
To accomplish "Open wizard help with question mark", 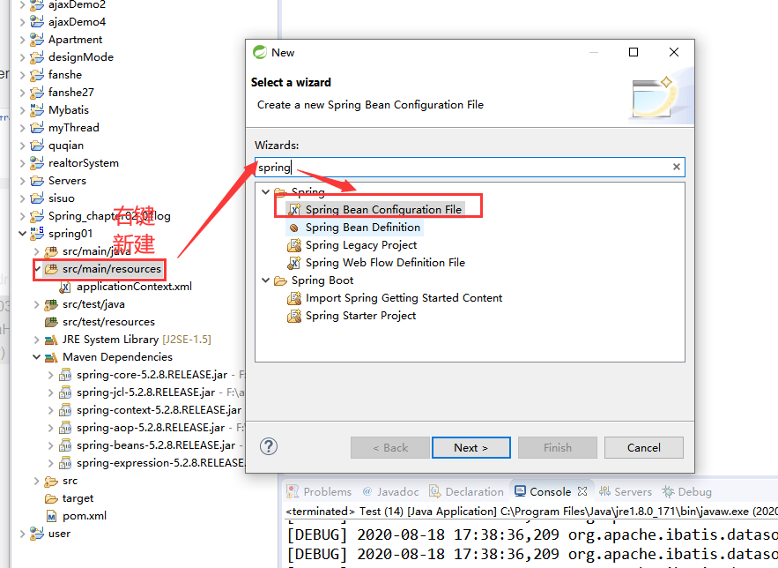I will coord(269,446).
